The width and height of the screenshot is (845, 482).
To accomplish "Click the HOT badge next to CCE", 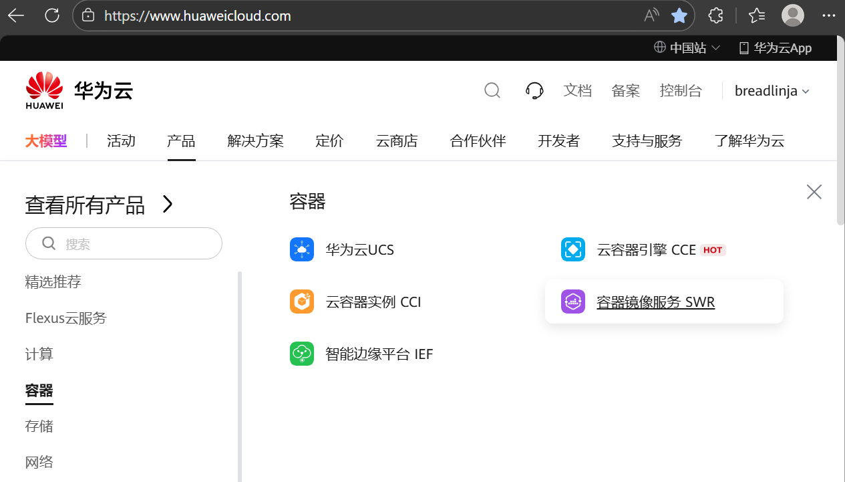I will coord(713,250).
